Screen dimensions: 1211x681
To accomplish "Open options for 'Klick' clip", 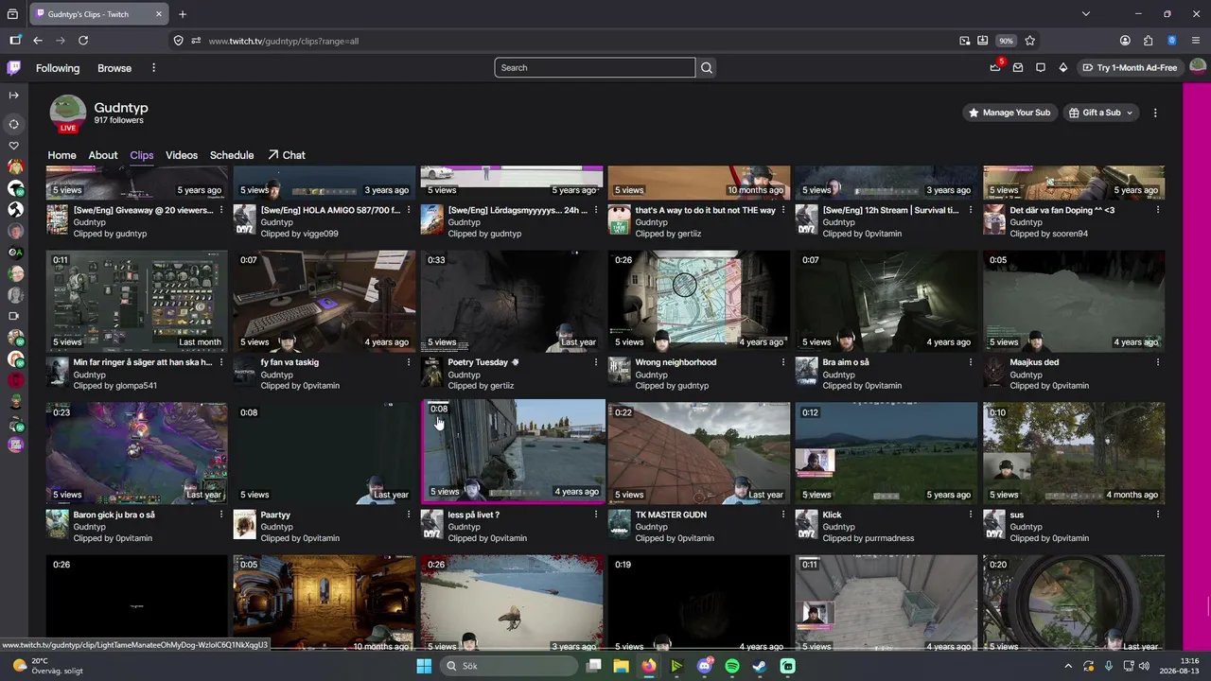I will 971,515.
